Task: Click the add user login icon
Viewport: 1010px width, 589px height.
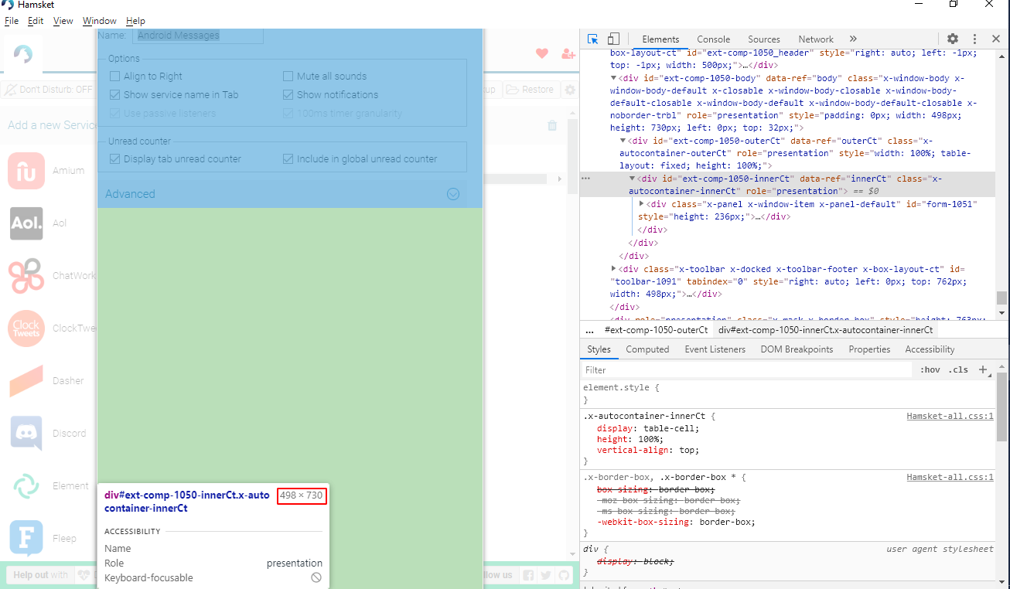Action: (x=568, y=53)
